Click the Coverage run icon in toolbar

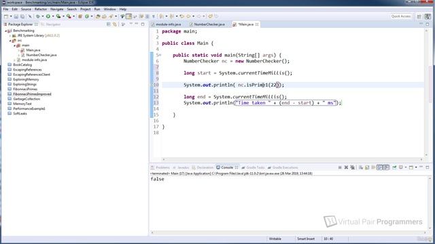pos(58,16)
